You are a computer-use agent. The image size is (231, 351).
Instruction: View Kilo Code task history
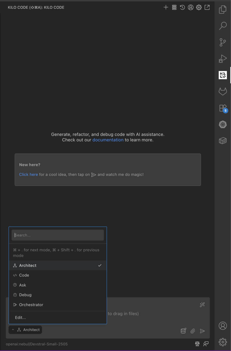tap(182, 7)
